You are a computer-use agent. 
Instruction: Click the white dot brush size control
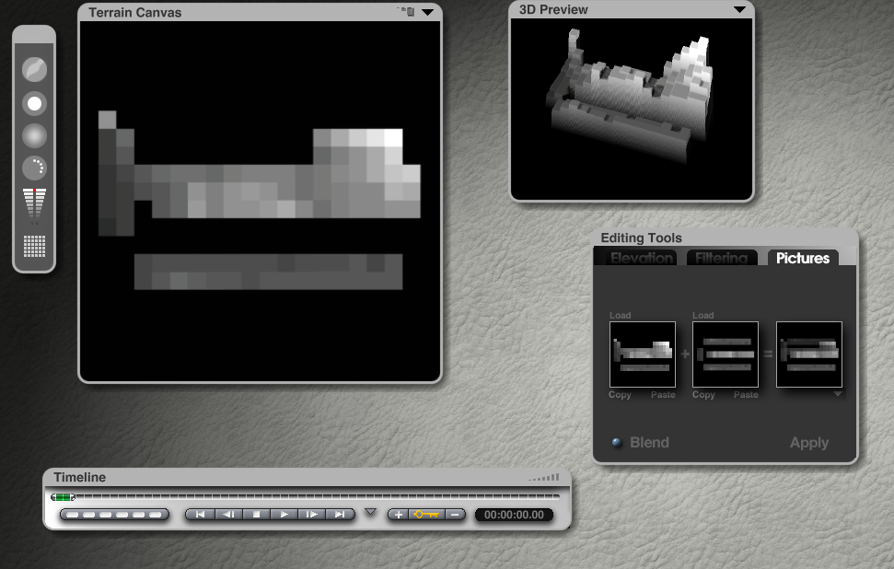(34, 103)
